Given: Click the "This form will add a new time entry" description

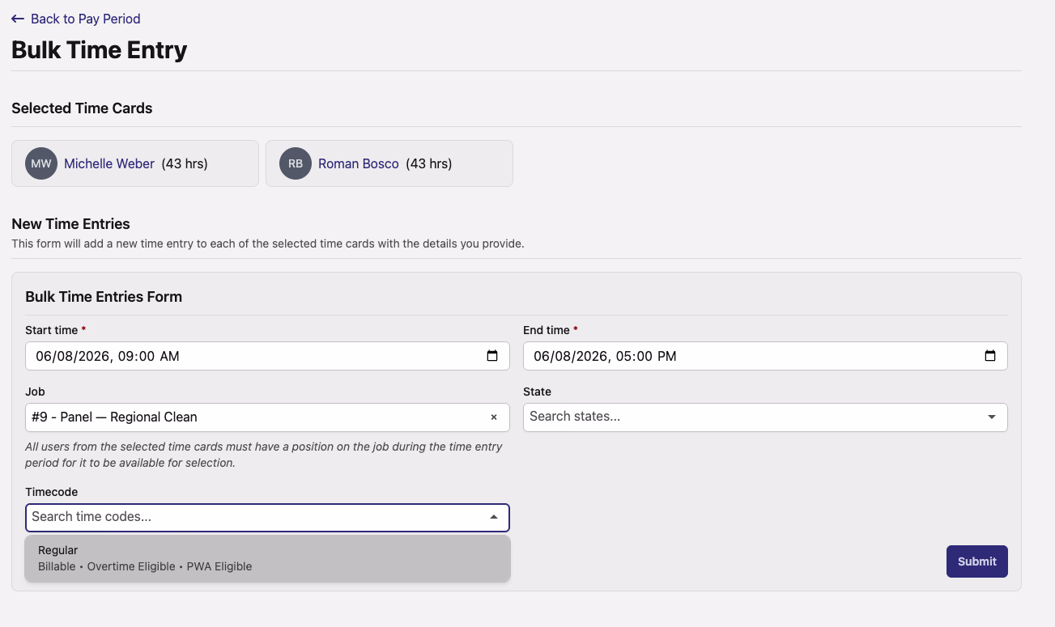Looking at the screenshot, I should (268, 244).
